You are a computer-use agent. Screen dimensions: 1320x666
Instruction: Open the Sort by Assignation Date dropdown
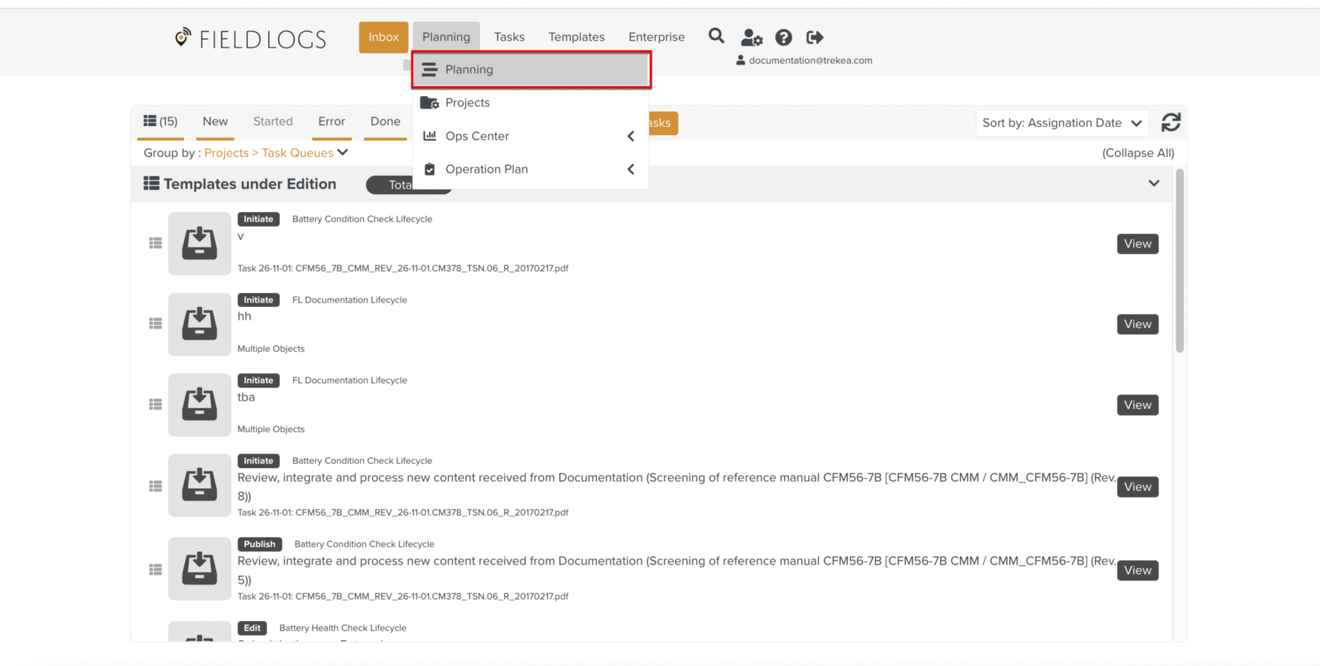1061,123
